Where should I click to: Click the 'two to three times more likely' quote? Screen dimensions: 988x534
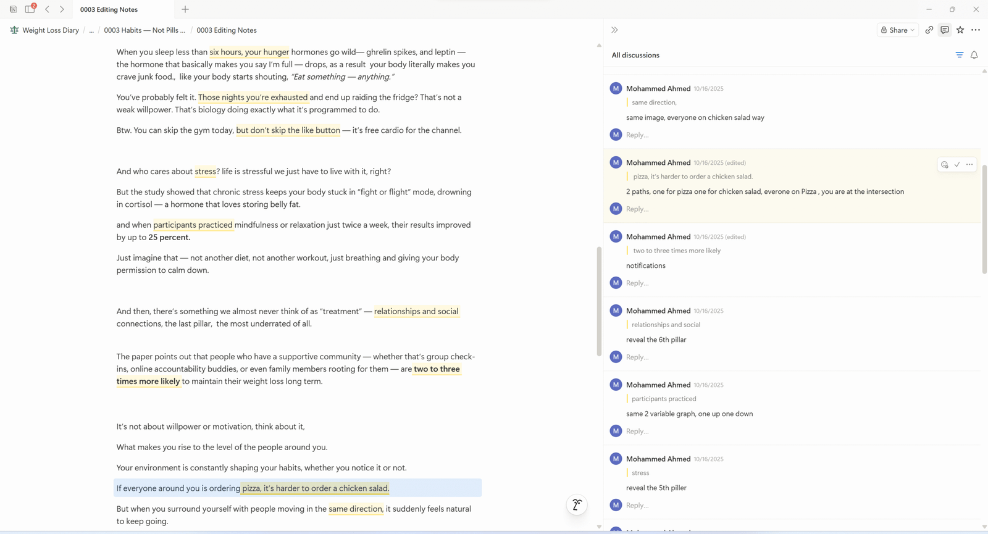677,251
